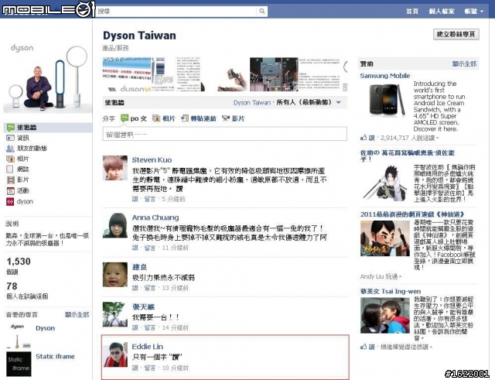Click 顯示全部 in the sponsored section
The height and width of the screenshot is (380, 495).
(x=464, y=63)
